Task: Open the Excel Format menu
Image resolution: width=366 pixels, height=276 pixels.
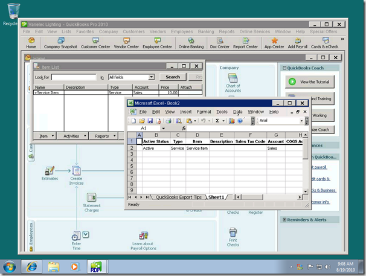Action: tap(204, 112)
